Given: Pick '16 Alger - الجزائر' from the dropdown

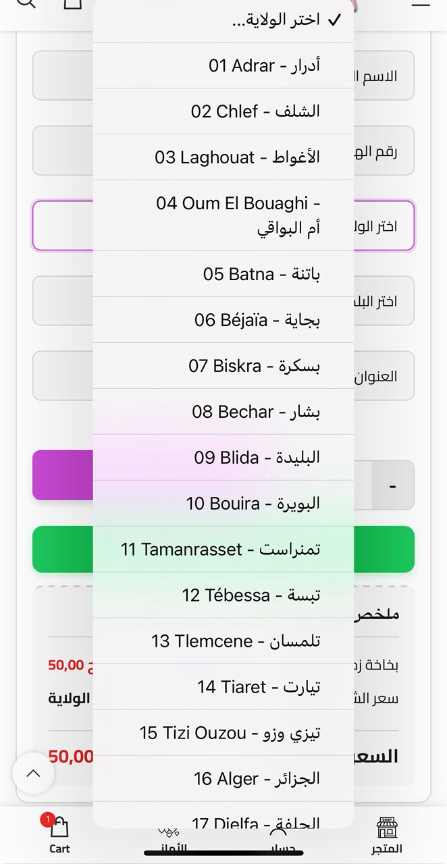Looking at the screenshot, I should (223, 778).
